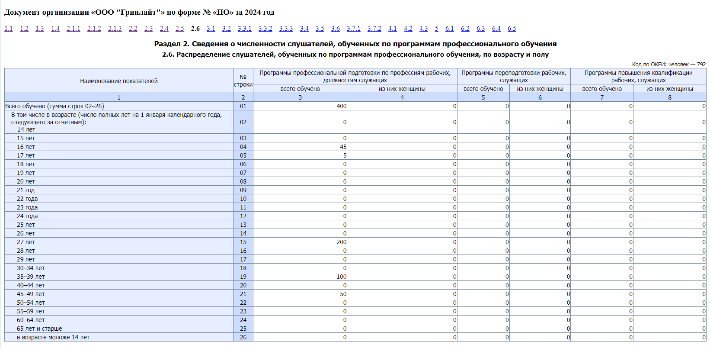
Task: Click the value 100 for 35–39 лет
Action: (x=342, y=277)
